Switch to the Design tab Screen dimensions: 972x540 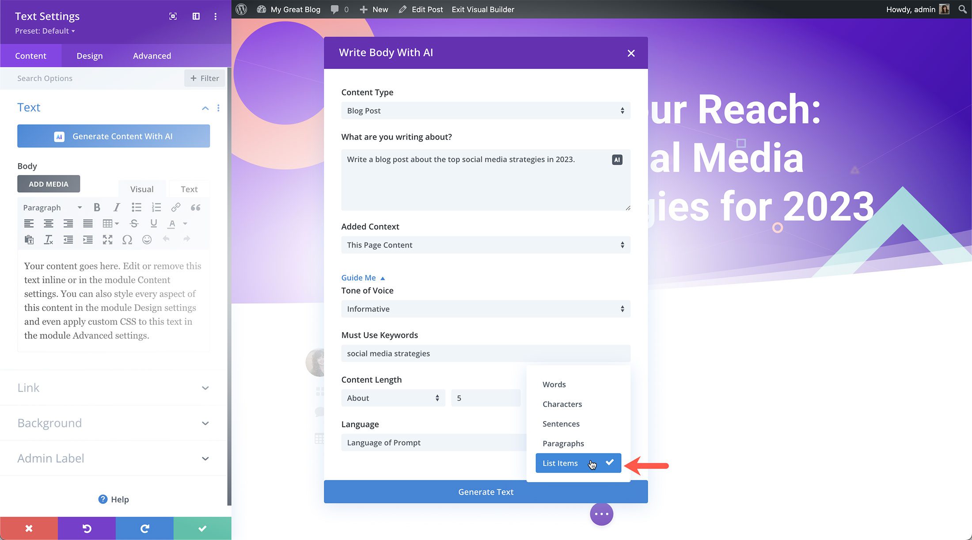[x=89, y=55]
